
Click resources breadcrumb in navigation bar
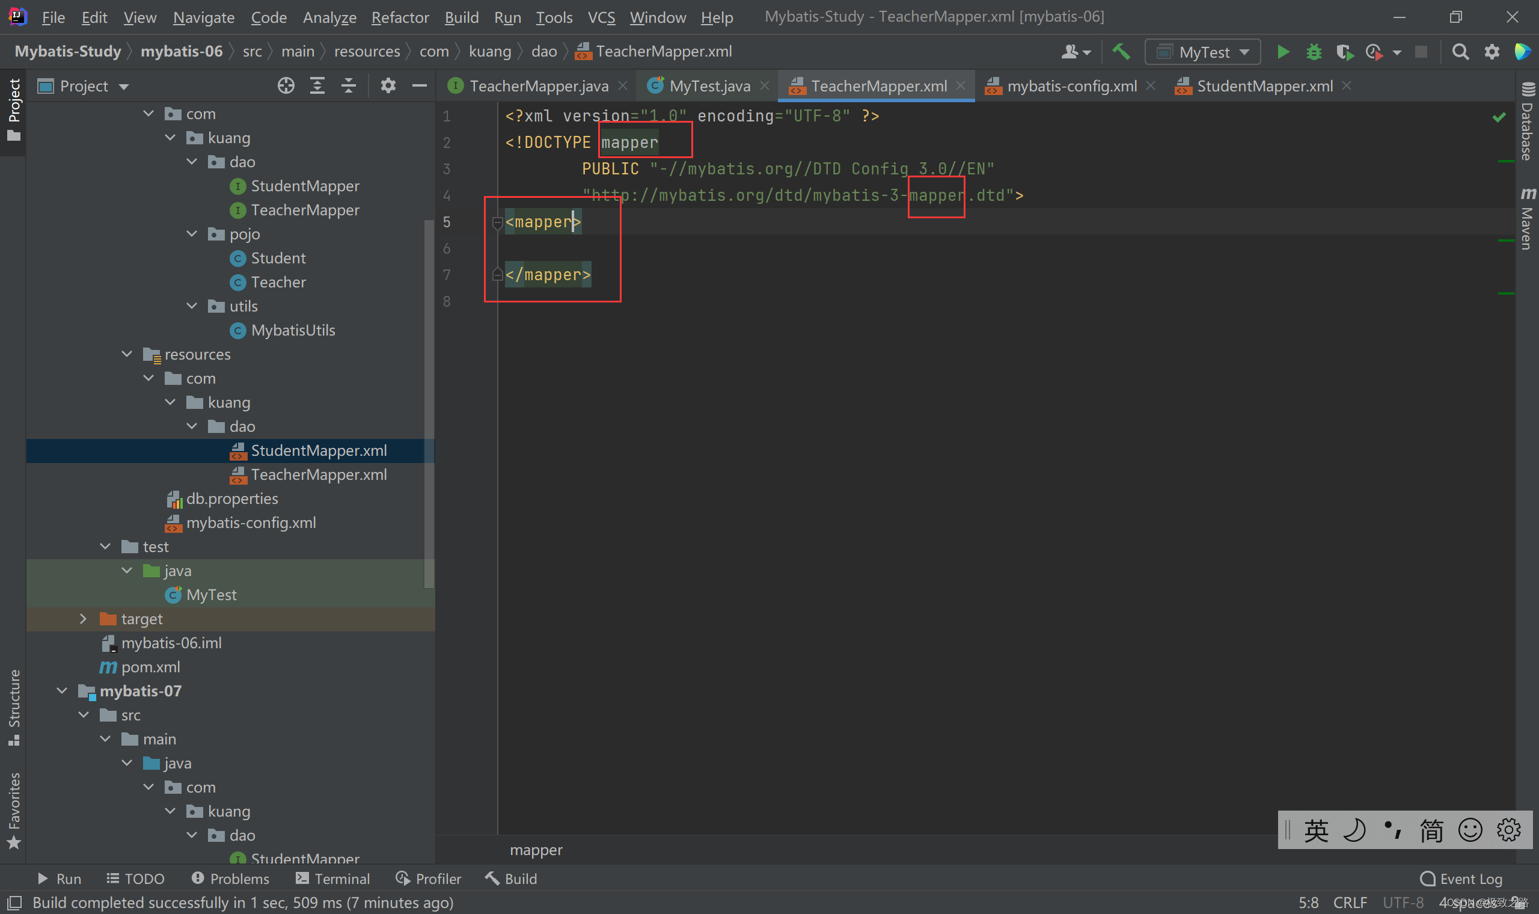tap(367, 52)
